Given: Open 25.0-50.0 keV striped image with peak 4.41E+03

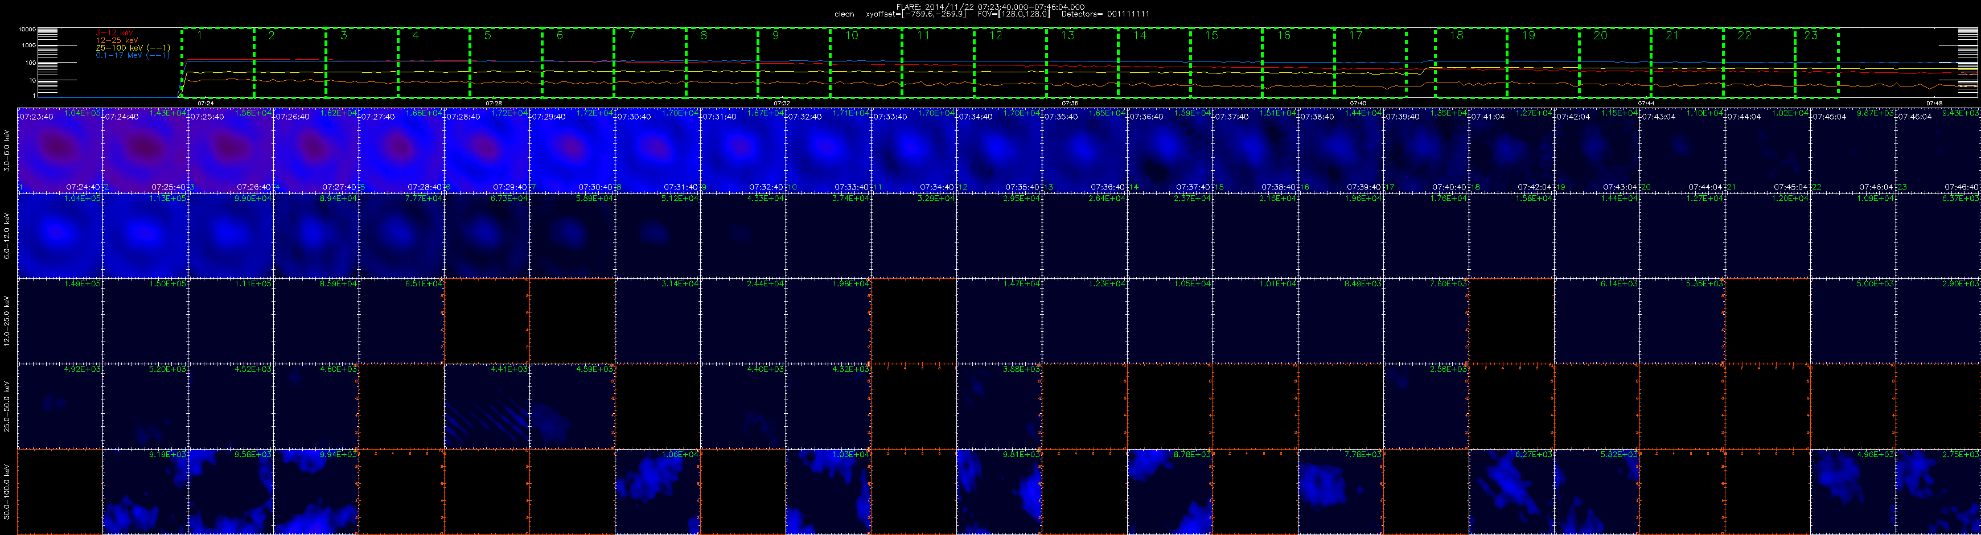Looking at the screenshot, I should pyautogui.click(x=487, y=406).
